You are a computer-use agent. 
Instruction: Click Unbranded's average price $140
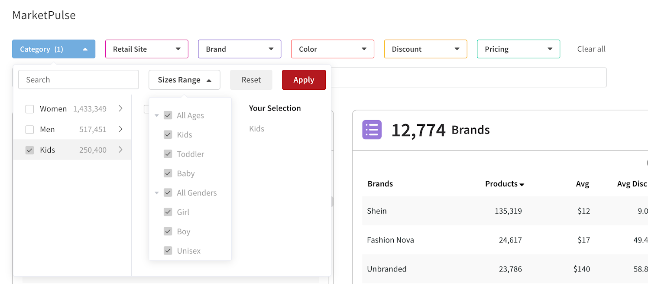pos(582,269)
